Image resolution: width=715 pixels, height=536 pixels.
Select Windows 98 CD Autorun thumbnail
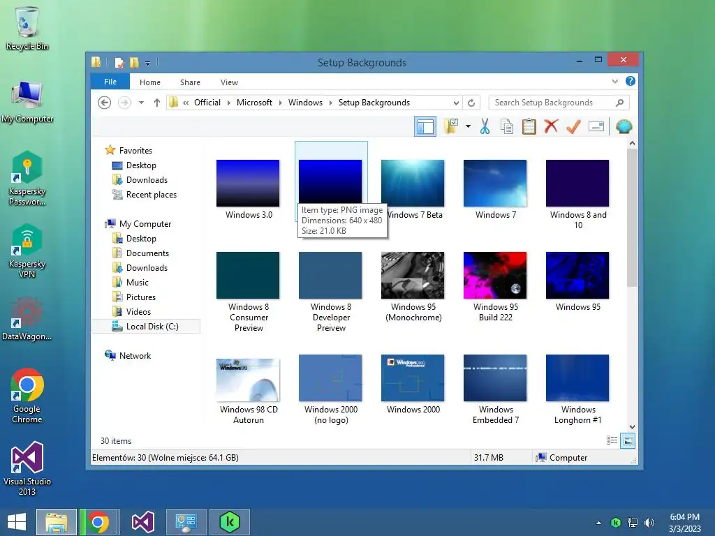click(248, 380)
